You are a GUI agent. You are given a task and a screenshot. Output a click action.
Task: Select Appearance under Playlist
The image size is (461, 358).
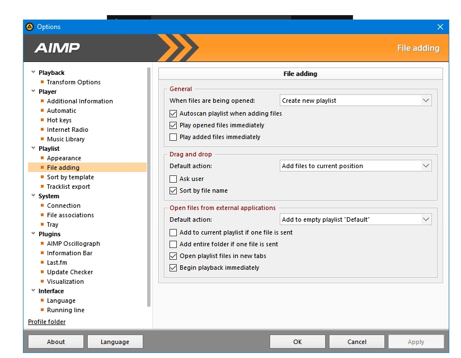coord(64,158)
